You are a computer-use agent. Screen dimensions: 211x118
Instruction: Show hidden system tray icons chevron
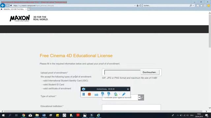[x=178, y=115]
